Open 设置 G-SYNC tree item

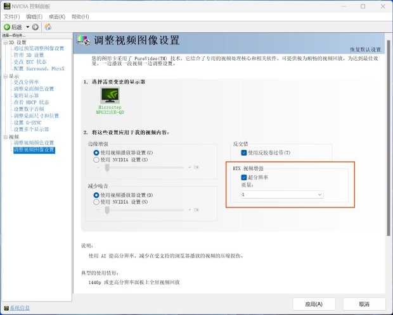27,123
